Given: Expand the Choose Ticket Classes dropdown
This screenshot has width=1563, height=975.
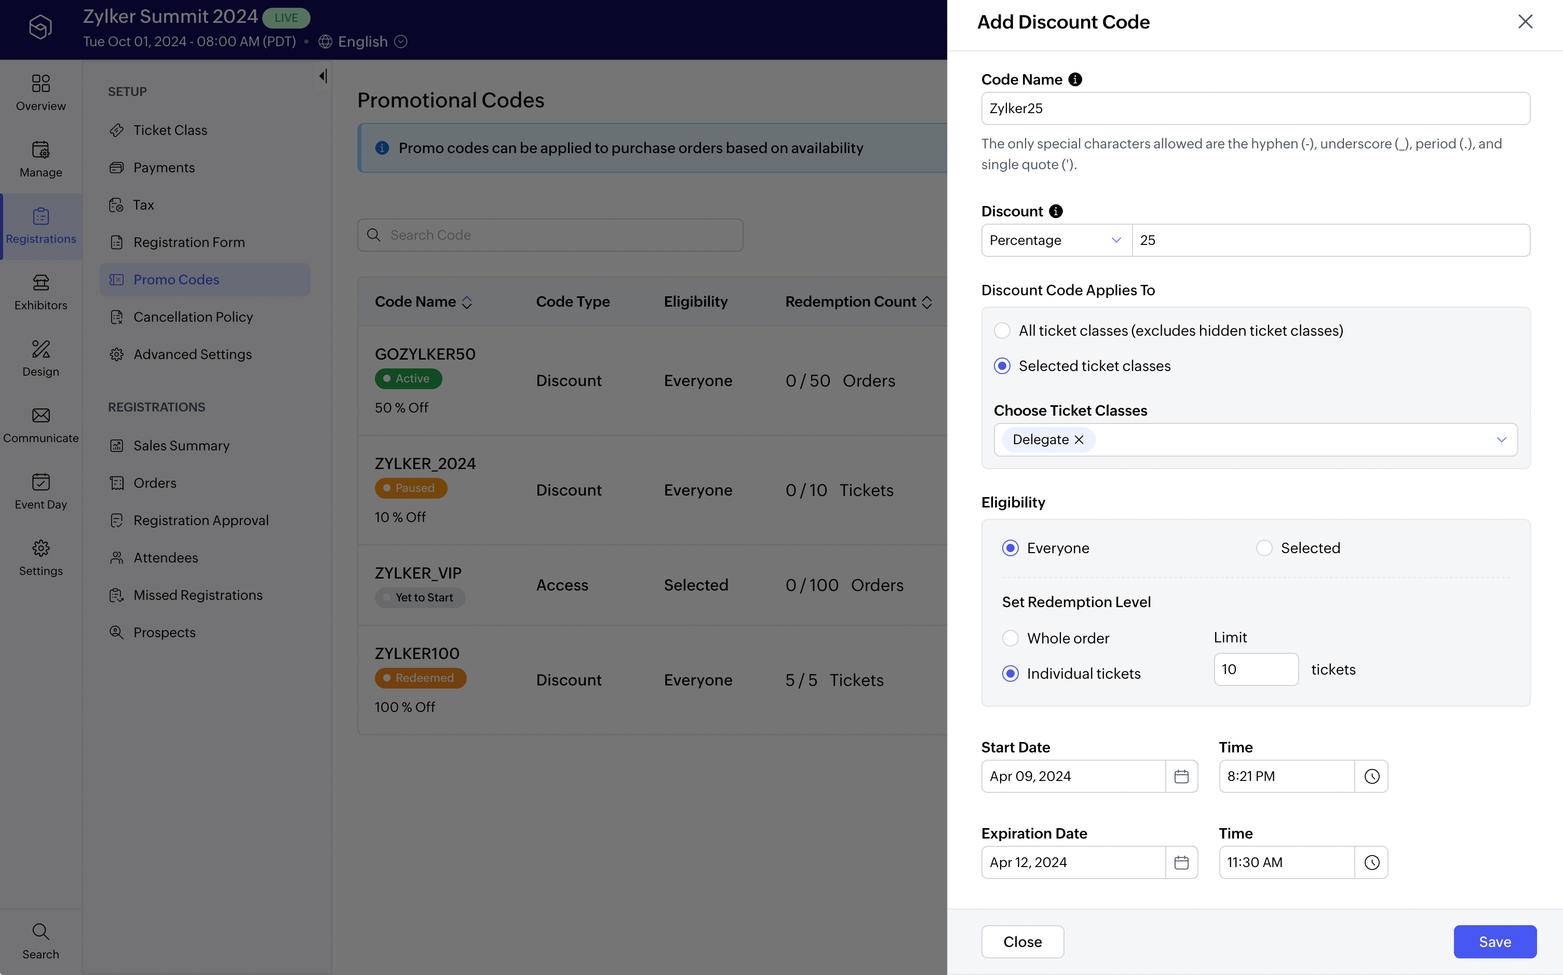Looking at the screenshot, I should pos(1501,440).
